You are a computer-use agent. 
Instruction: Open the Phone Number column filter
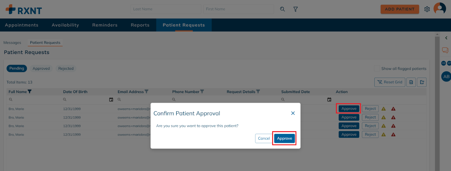pyautogui.click(x=202, y=92)
